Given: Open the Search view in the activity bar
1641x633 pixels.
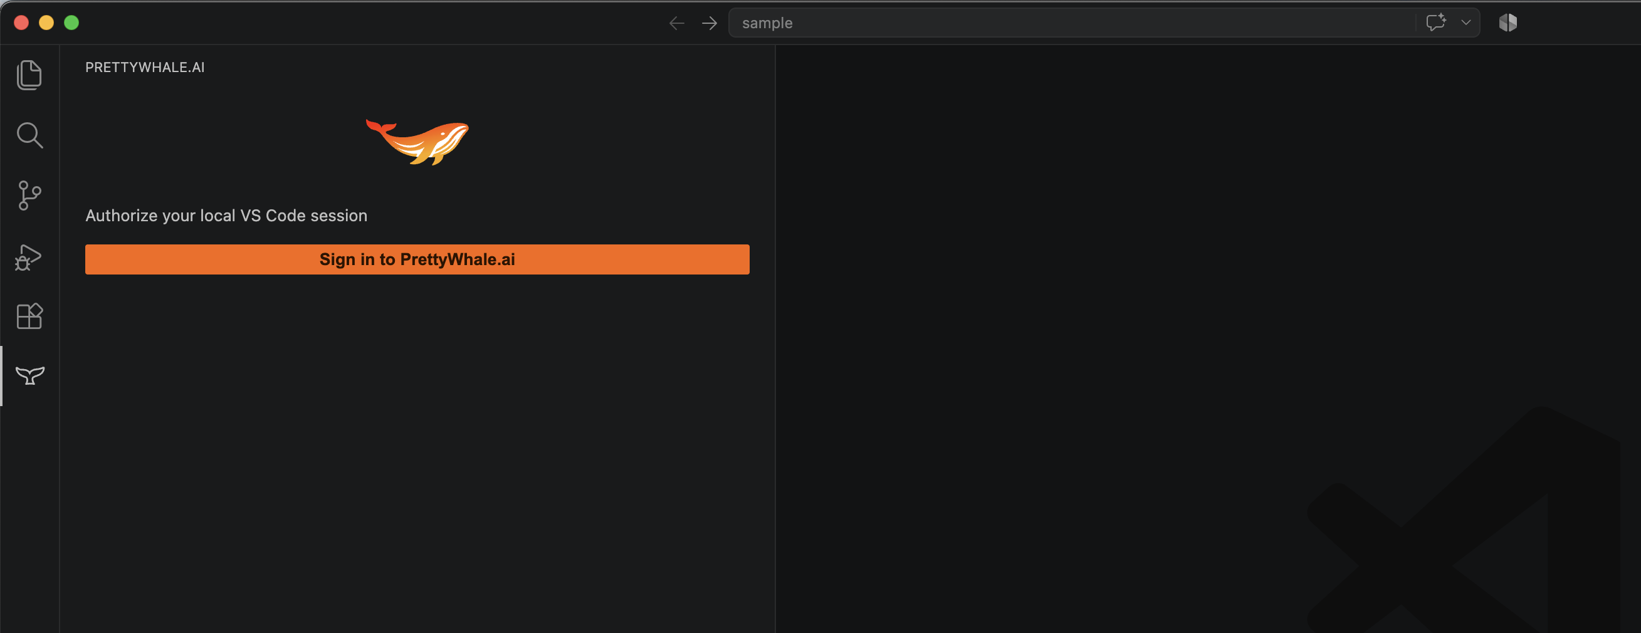Looking at the screenshot, I should (29, 135).
